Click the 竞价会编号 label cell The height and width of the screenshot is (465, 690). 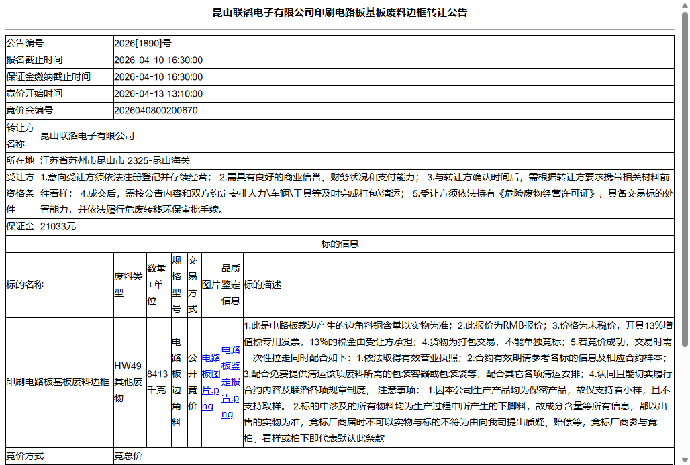(x=60, y=110)
